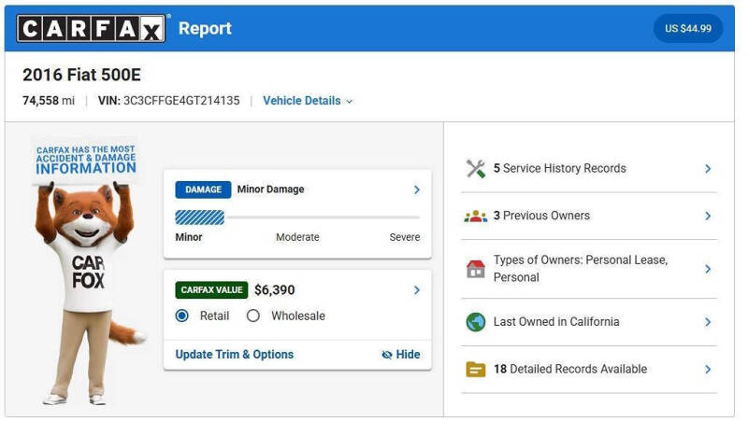Click the CARFAX logo
The height and width of the screenshot is (421, 748).
tap(91, 29)
